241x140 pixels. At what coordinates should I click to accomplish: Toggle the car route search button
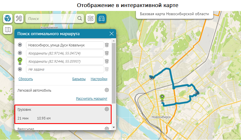click(101, 19)
